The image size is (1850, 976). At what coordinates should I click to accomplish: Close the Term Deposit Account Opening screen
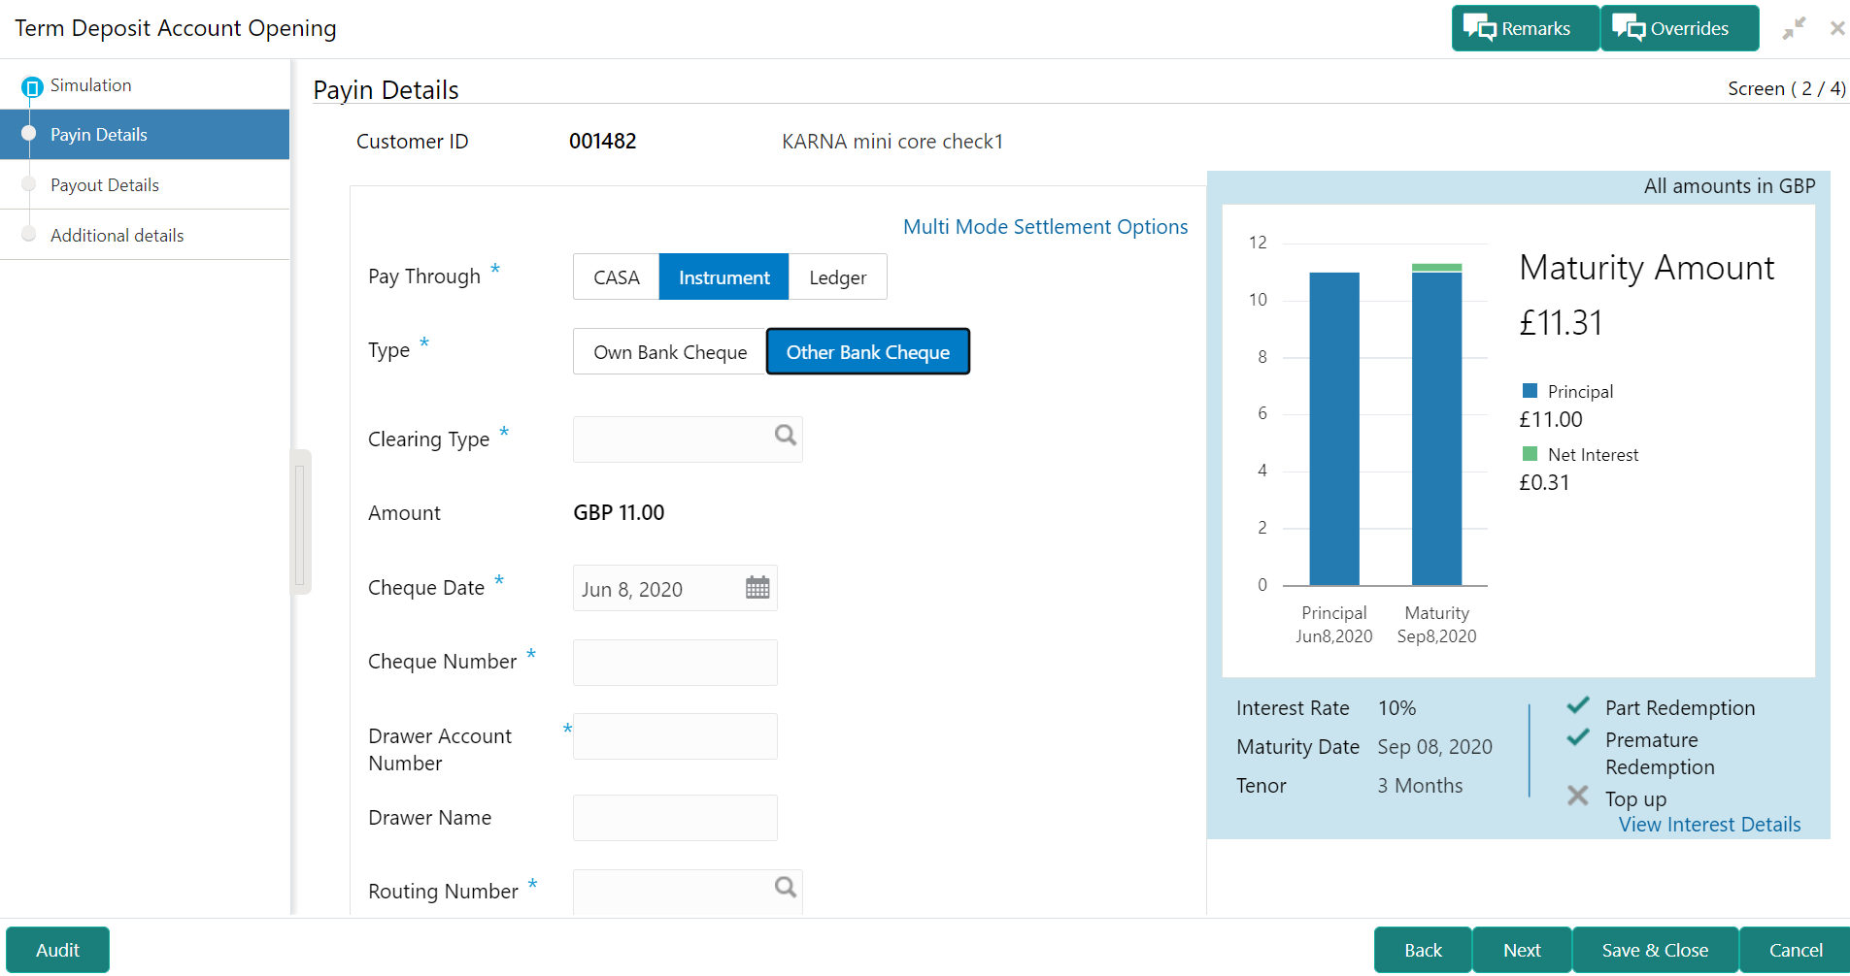(x=1837, y=28)
